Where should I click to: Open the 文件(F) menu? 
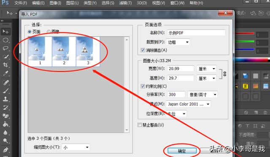pos(21,3)
